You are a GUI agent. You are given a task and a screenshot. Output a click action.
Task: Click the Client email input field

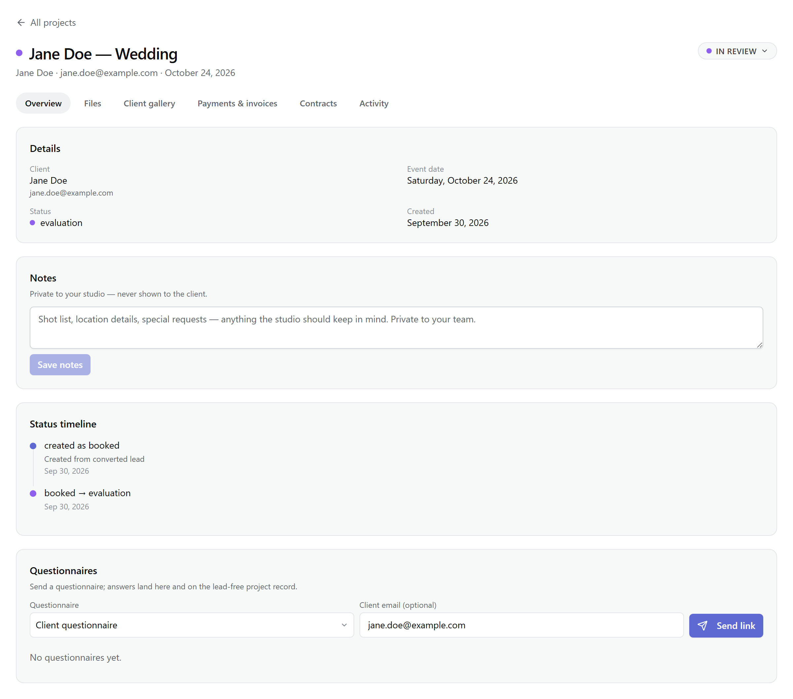[x=521, y=625]
